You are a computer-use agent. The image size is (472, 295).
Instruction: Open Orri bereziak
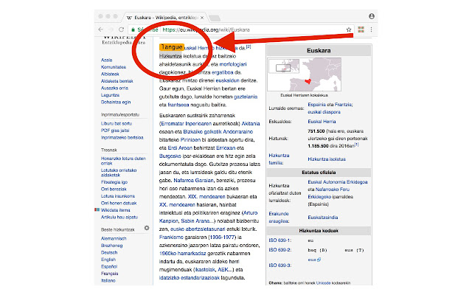click(x=114, y=189)
